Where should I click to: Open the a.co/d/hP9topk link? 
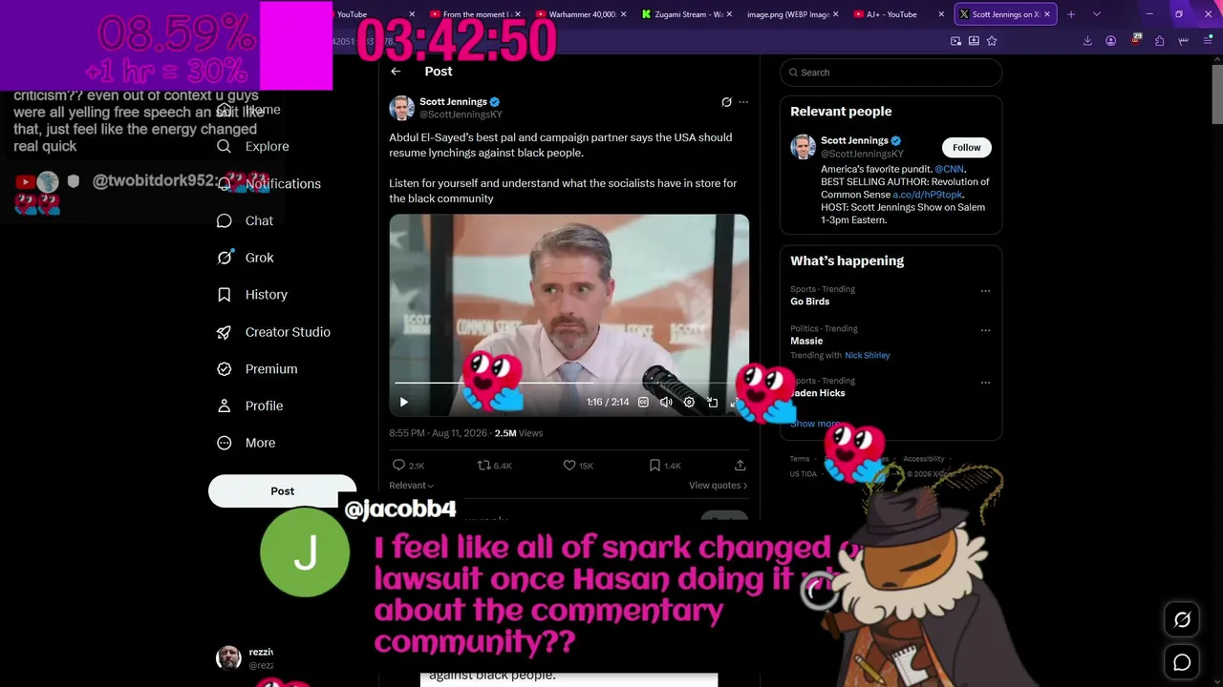[x=927, y=195]
